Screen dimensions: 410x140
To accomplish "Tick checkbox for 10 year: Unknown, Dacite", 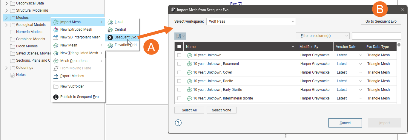I will [179, 81].
